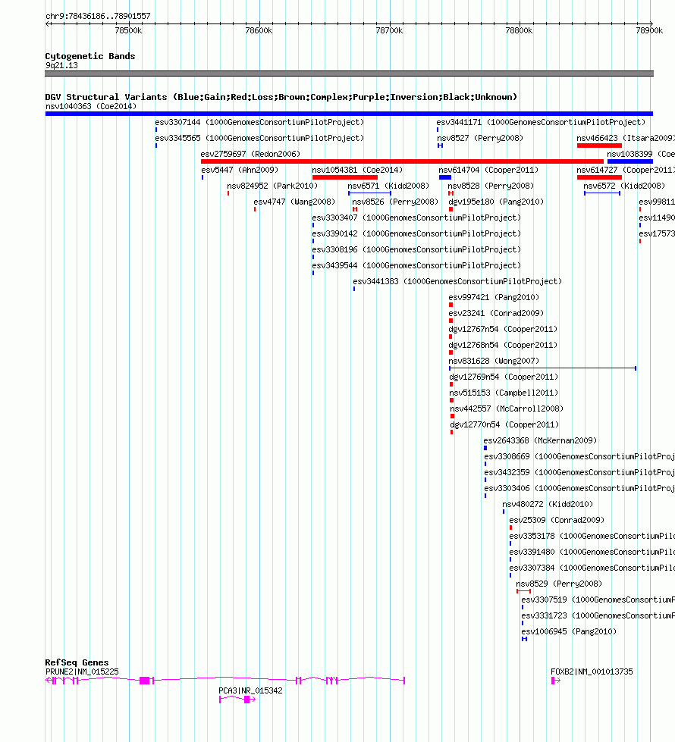Click the FOXB2|NM_001013735 gene label
Viewport: 675px width, 742px height.
[592, 672]
